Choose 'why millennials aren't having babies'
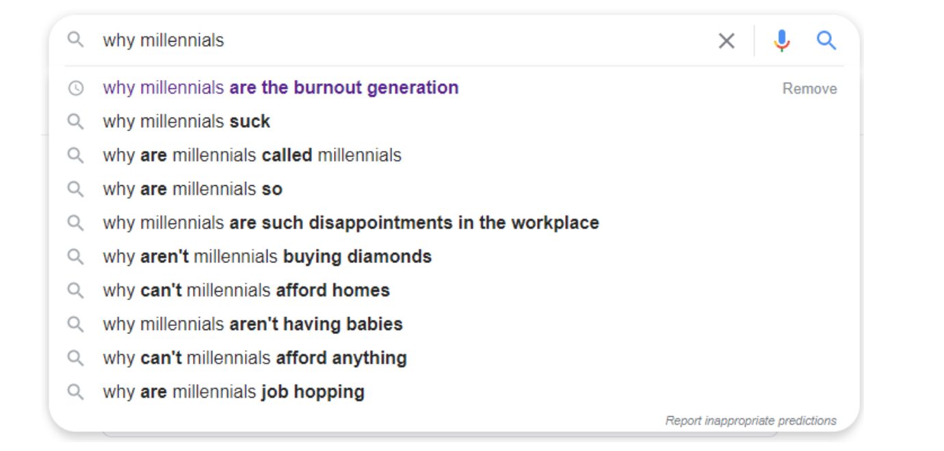 click(x=252, y=324)
